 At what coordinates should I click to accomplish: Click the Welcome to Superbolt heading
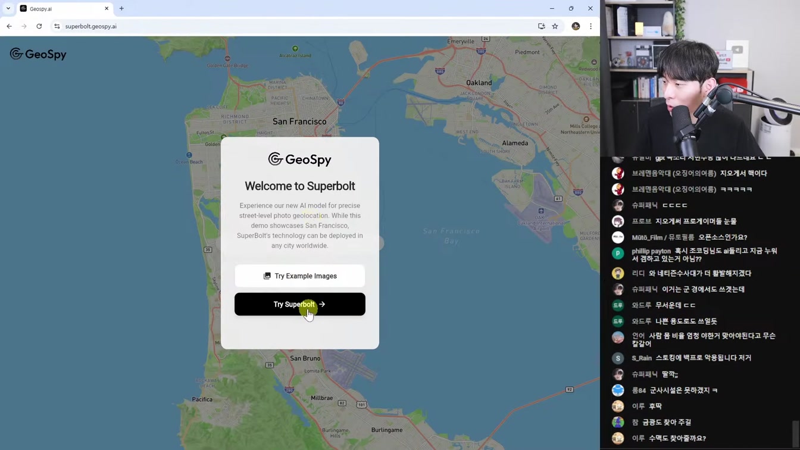[x=299, y=186]
